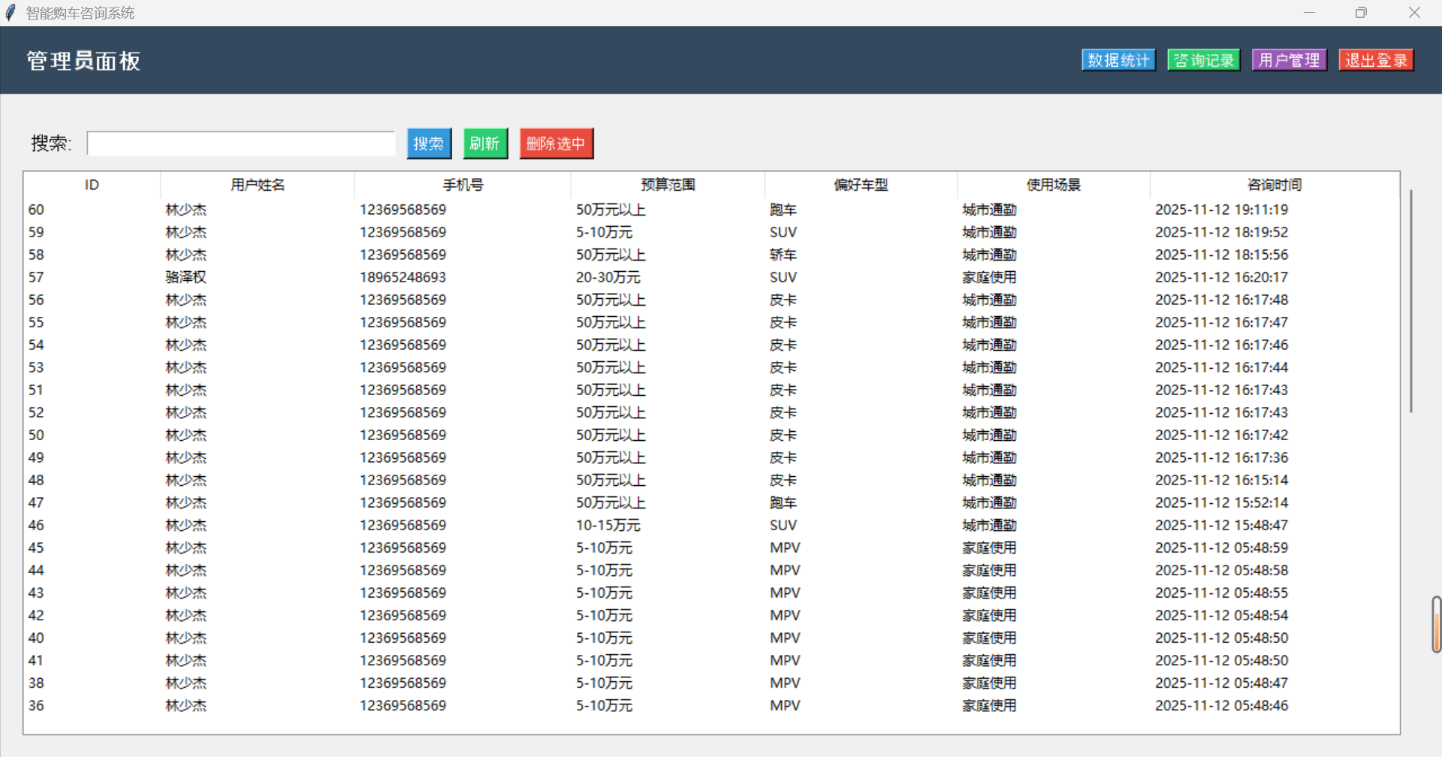1442x757 pixels.
Task: Sort by the 偏好车型 column header
Action: pyautogui.click(x=861, y=185)
